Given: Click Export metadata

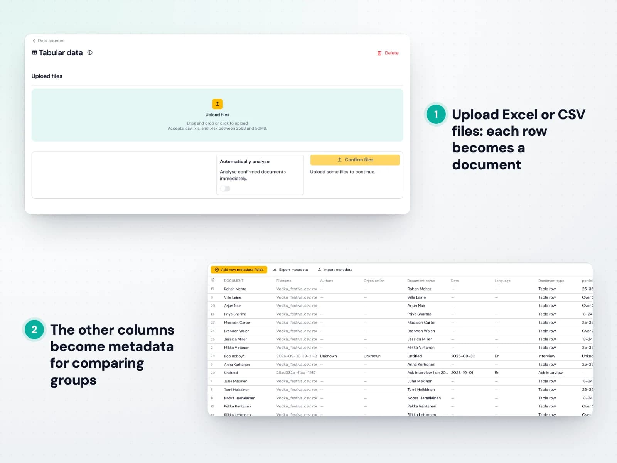Looking at the screenshot, I should tap(290, 270).
